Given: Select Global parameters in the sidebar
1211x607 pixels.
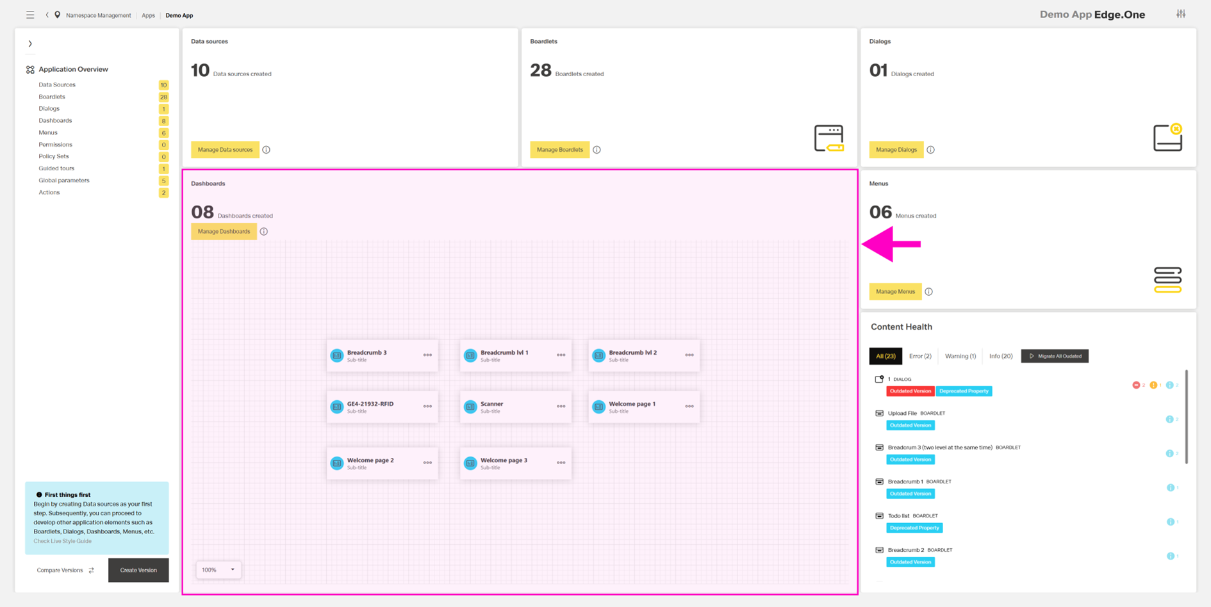Looking at the screenshot, I should (64, 181).
